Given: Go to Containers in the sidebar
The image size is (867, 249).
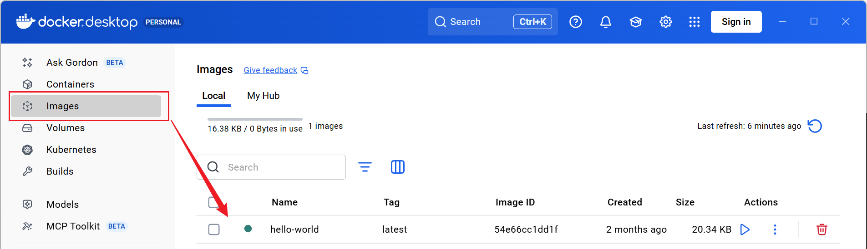Looking at the screenshot, I should (70, 84).
